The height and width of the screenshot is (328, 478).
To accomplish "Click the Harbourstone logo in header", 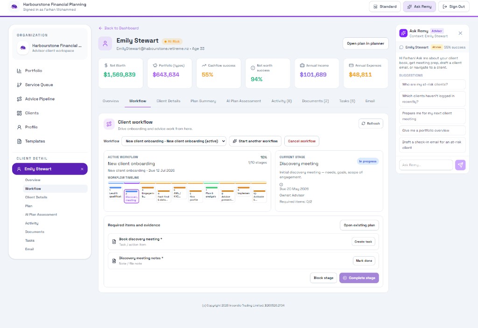I will tap(14, 7).
